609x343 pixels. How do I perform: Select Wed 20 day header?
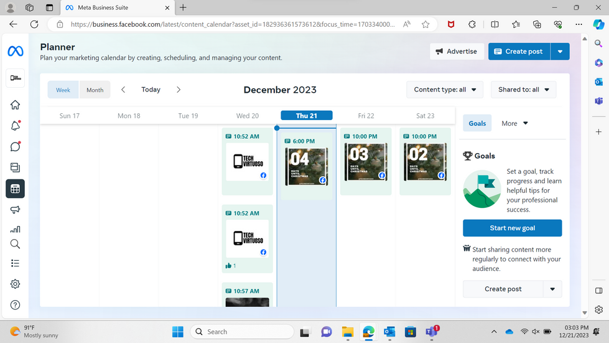pyautogui.click(x=248, y=116)
